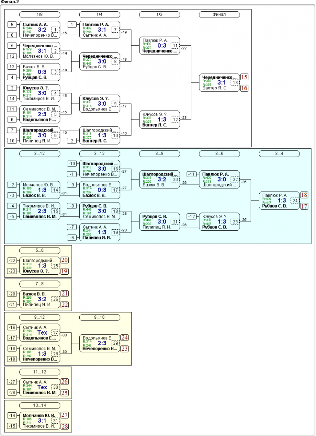Viewport: 316px width, 436px height.
Task: Click seed box -22 in the 5...6 section
Action: (x=12, y=261)
